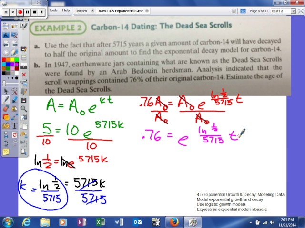This screenshot has width=305, height=228.
Task: Go to the previous flipchart page
Action: coord(6,44)
